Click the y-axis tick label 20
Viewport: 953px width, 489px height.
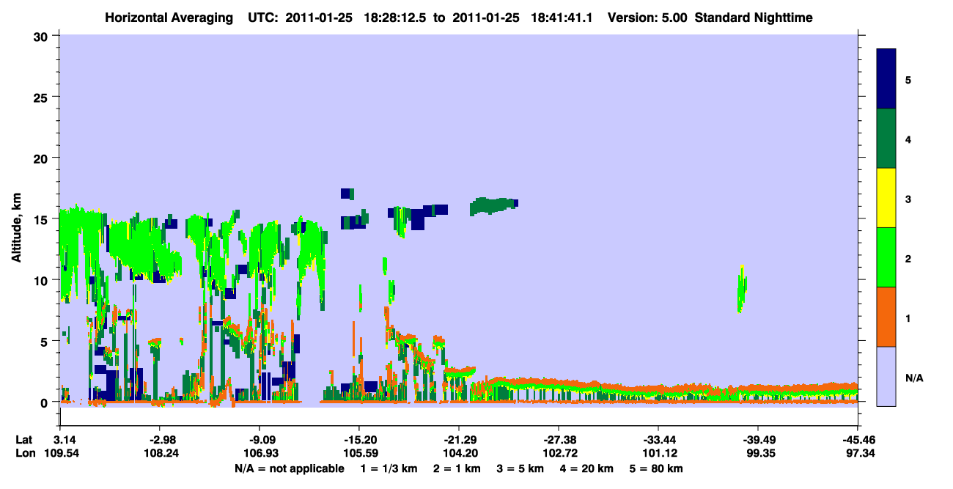[43, 158]
